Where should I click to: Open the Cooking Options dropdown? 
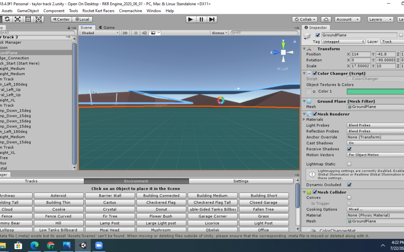pos(376,209)
